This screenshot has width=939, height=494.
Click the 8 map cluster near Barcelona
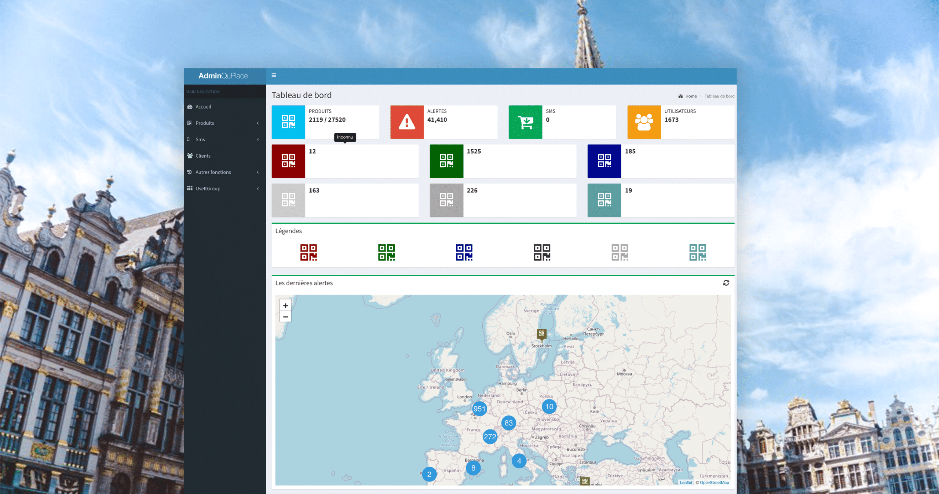tap(473, 468)
